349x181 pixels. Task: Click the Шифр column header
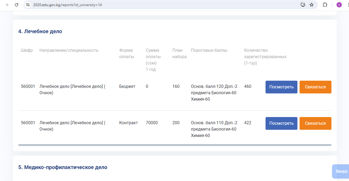27,50
